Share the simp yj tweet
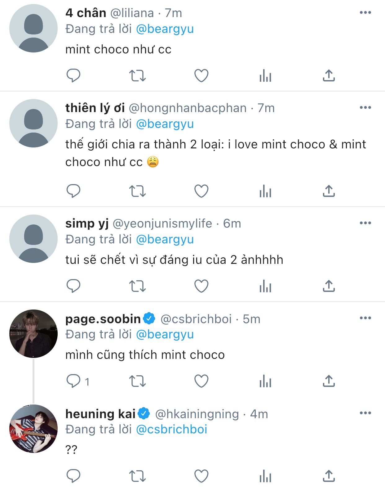This screenshot has height=488, width=385. [x=329, y=286]
